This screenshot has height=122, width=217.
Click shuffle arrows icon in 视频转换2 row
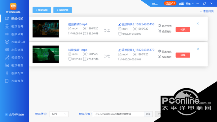[107, 31]
